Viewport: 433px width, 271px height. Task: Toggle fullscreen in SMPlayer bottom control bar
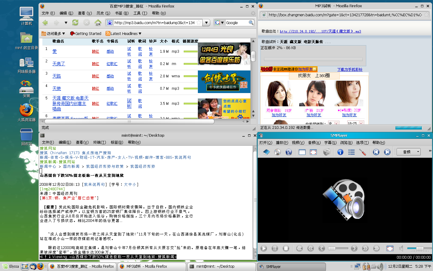click(x=390, y=248)
